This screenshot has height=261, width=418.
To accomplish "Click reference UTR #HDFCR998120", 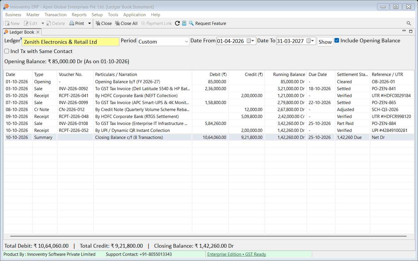I will click(392, 117).
